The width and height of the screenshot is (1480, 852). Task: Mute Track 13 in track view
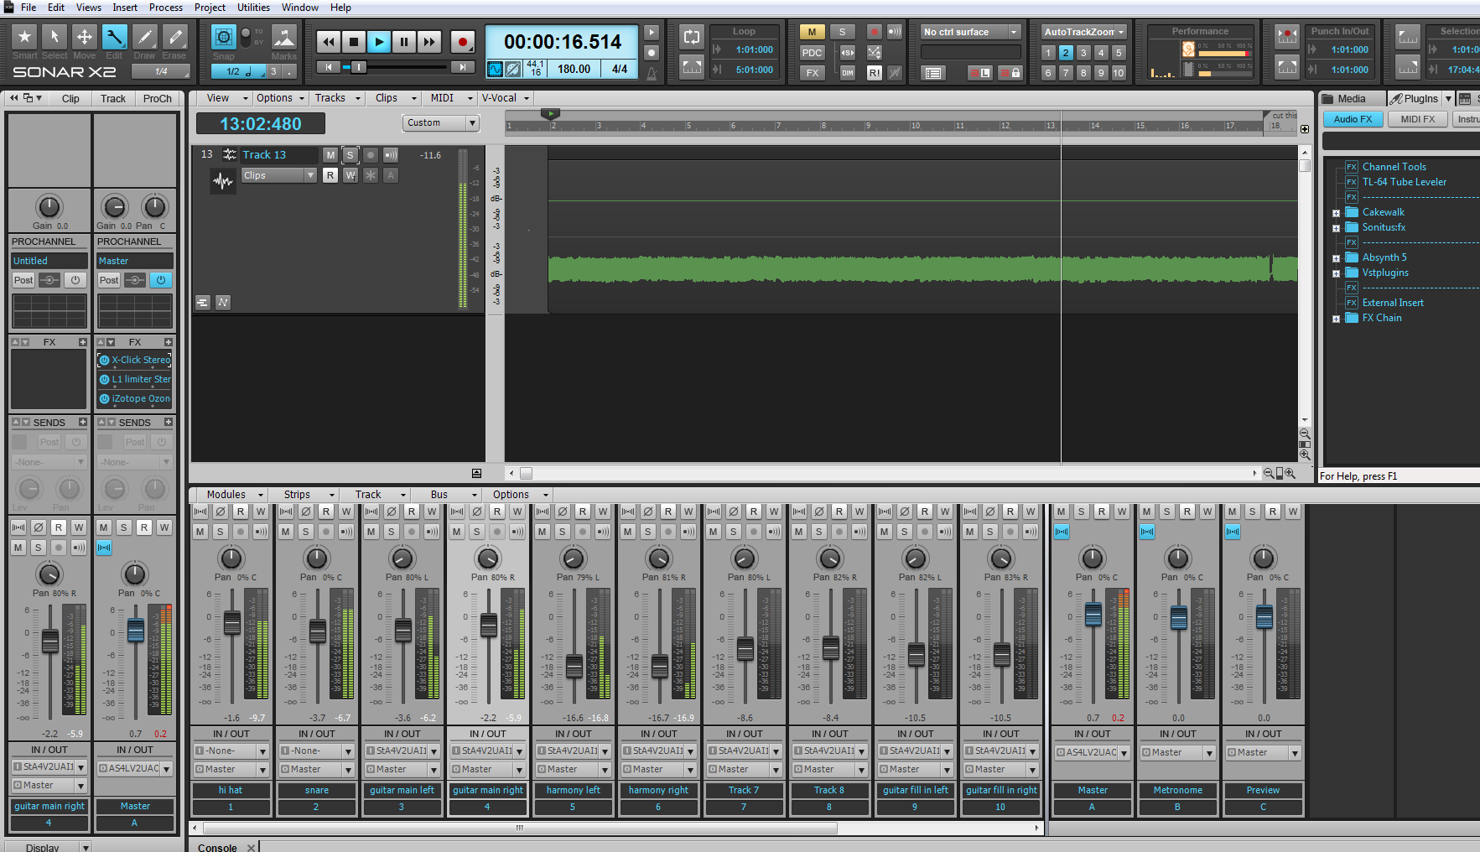pyautogui.click(x=330, y=155)
